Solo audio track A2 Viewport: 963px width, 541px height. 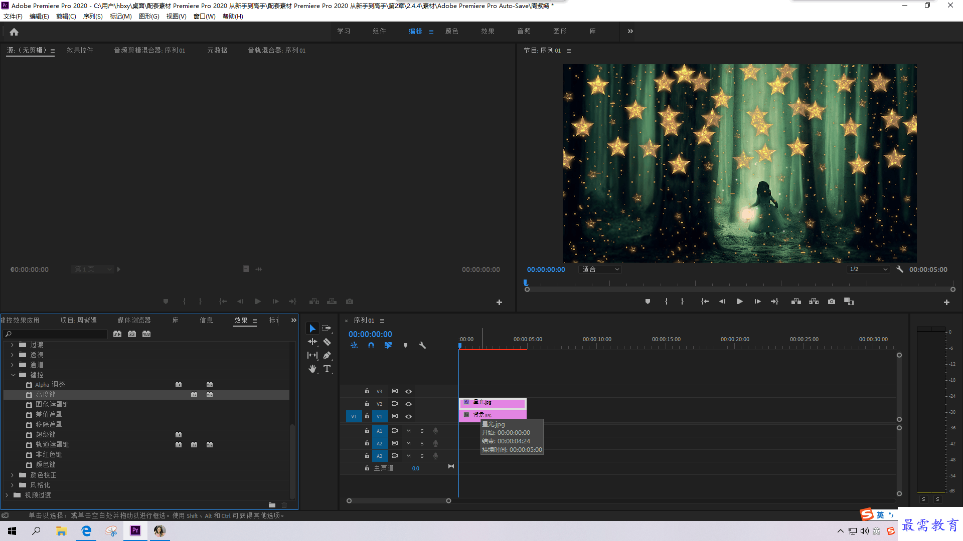(x=422, y=443)
